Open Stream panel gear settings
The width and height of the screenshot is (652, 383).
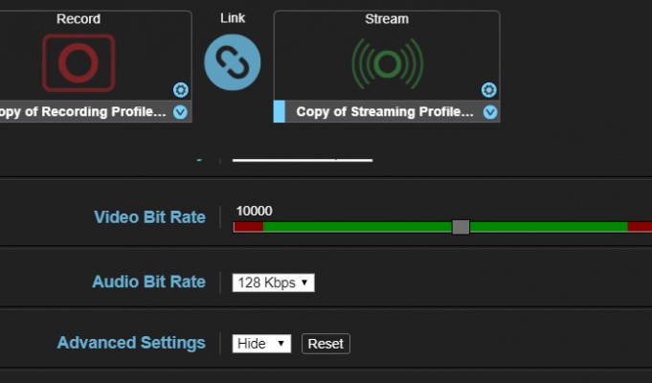coord(488,90)
